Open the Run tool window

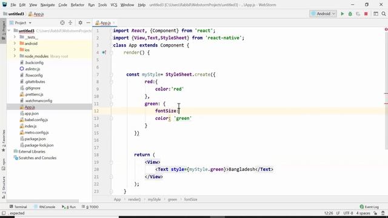[x=69, y=207]
